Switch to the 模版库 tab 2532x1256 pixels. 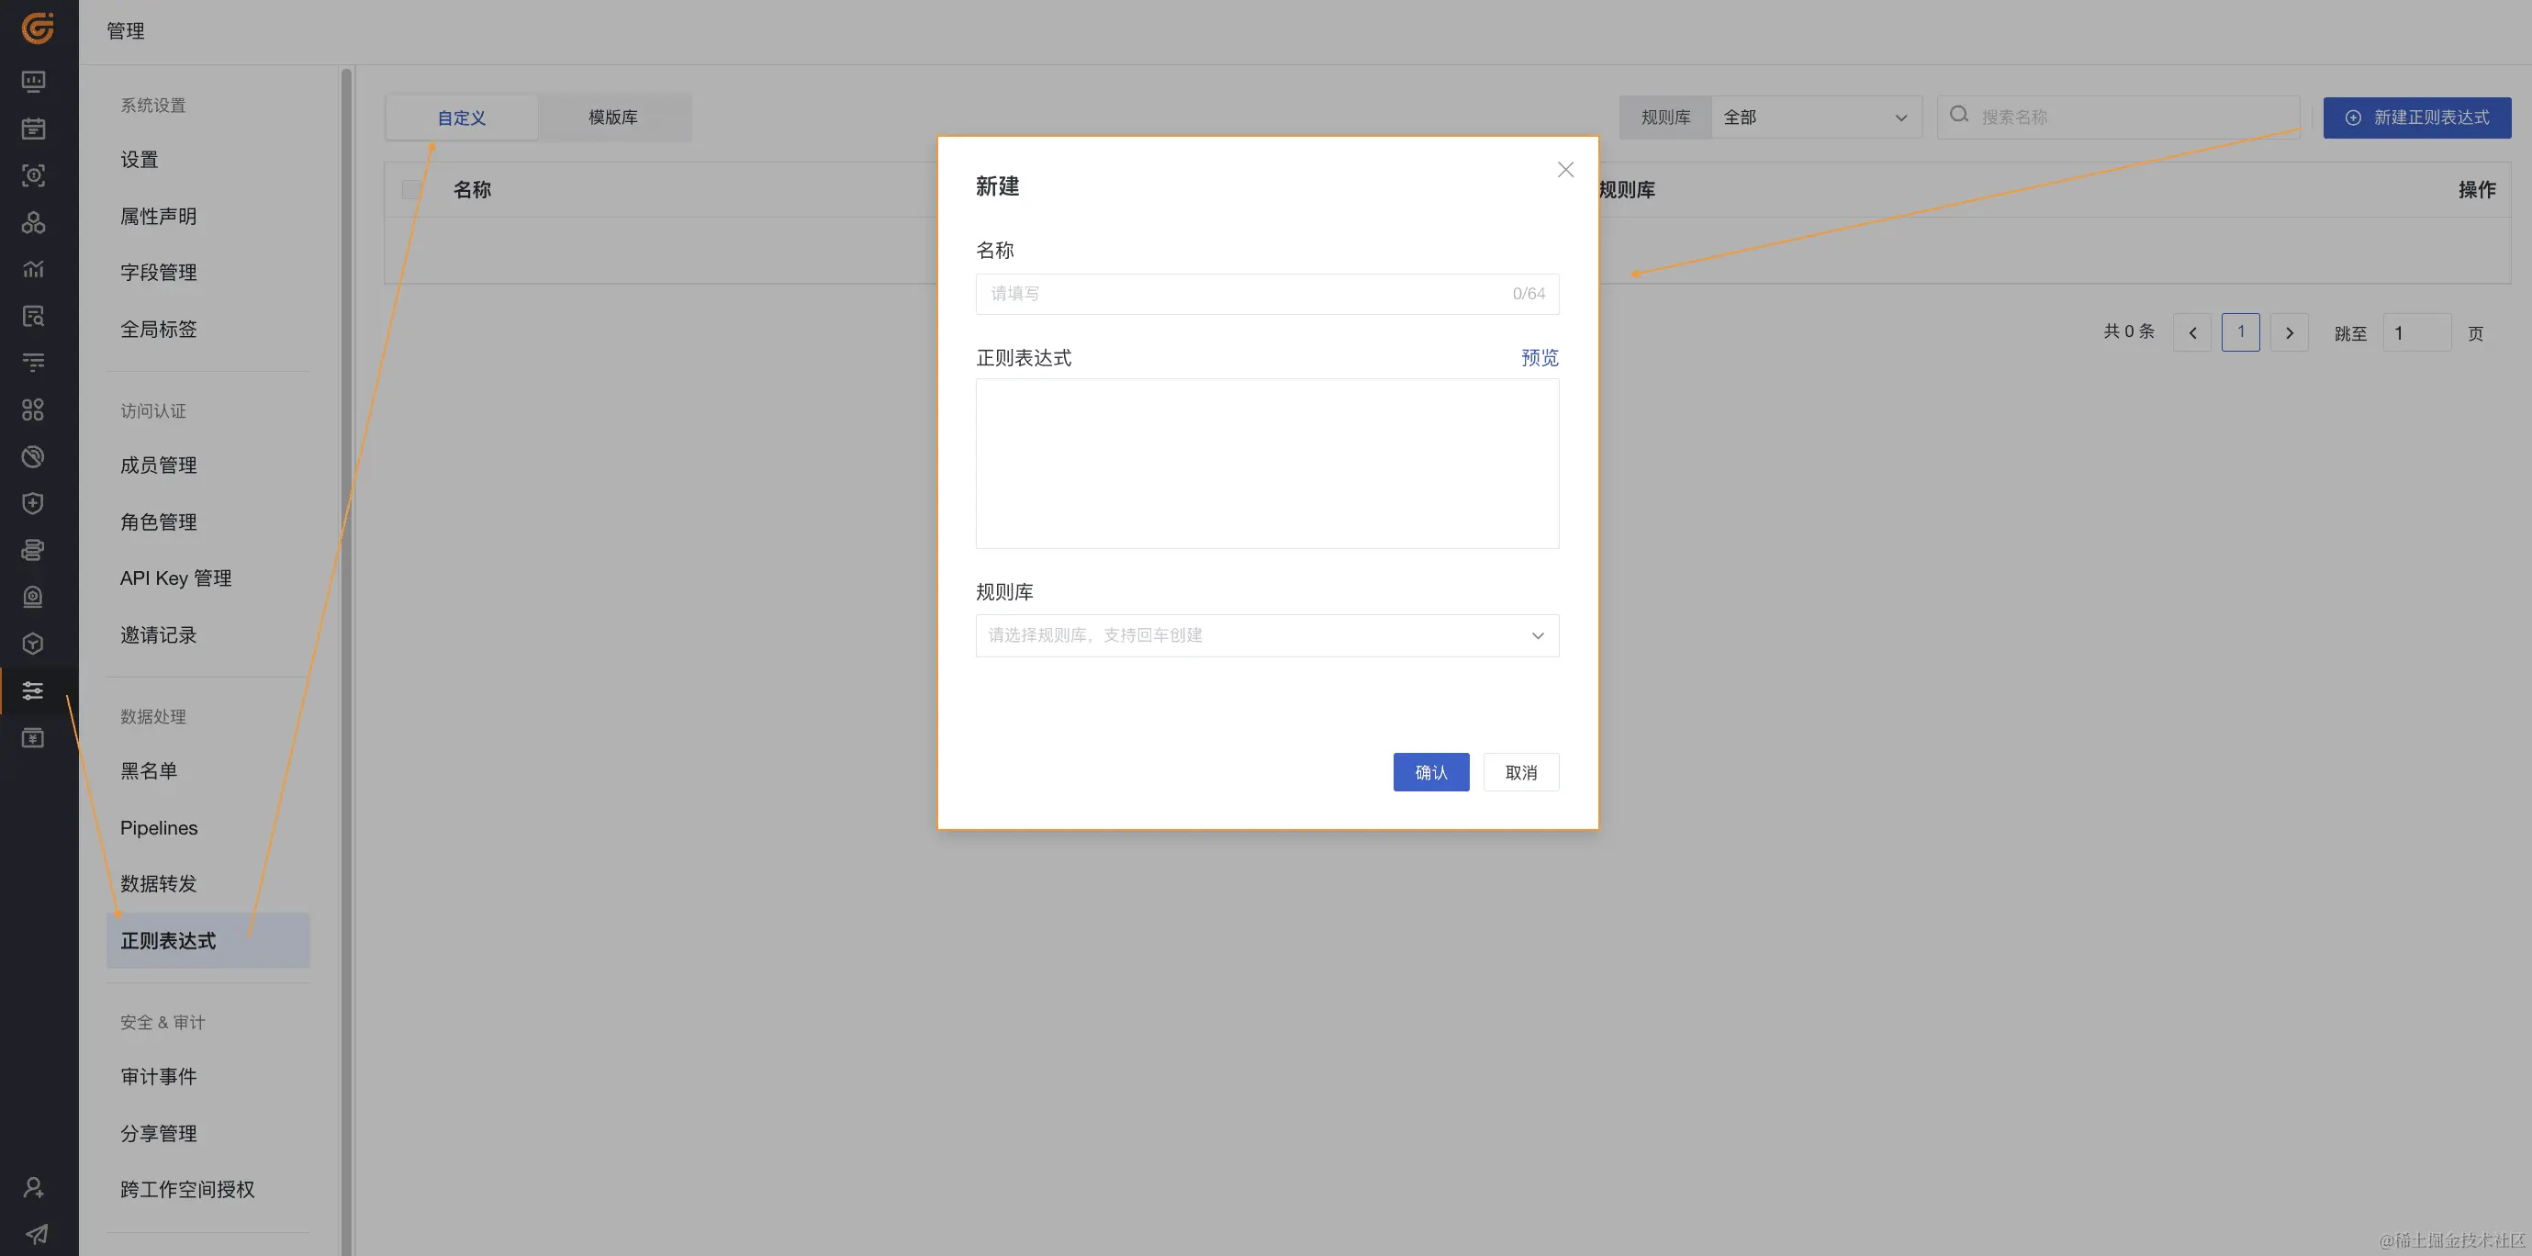613,117
